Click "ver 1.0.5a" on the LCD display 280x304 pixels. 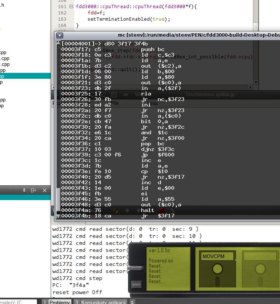pos(159,250)
